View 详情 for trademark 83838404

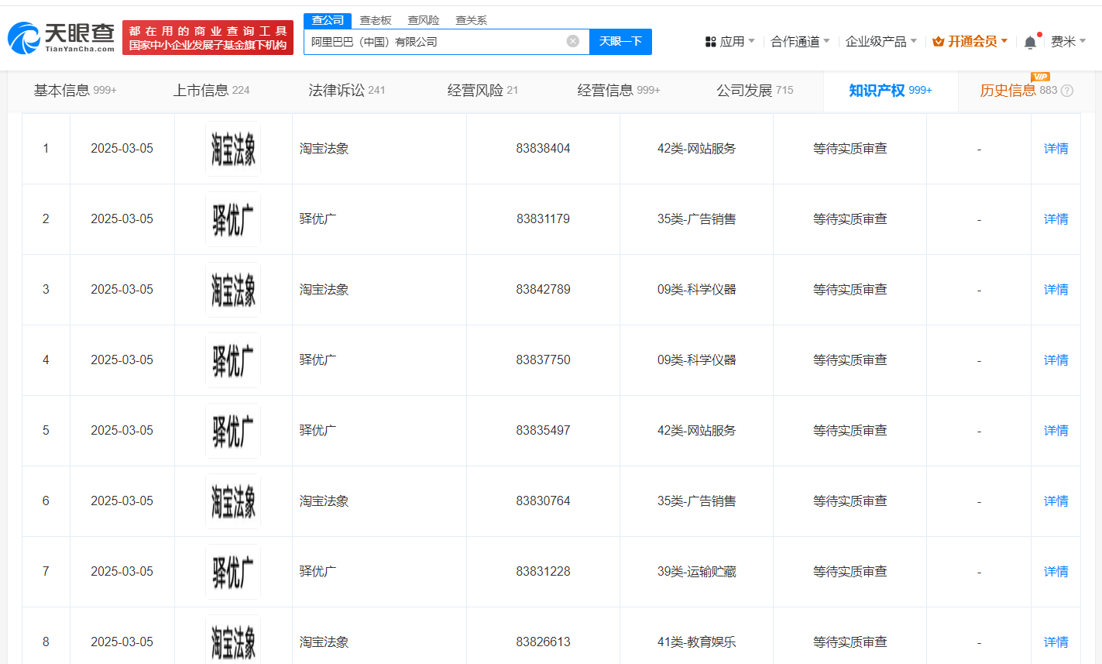coord(1056,149)
